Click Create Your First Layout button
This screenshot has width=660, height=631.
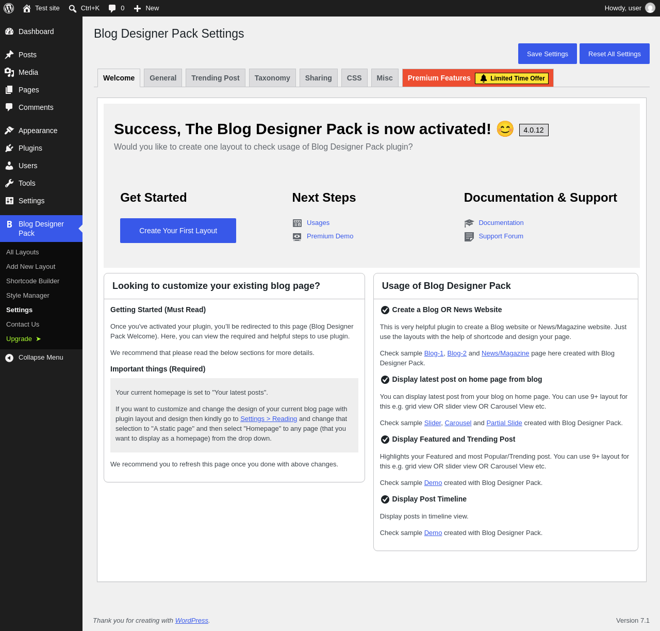click(178, 231)
